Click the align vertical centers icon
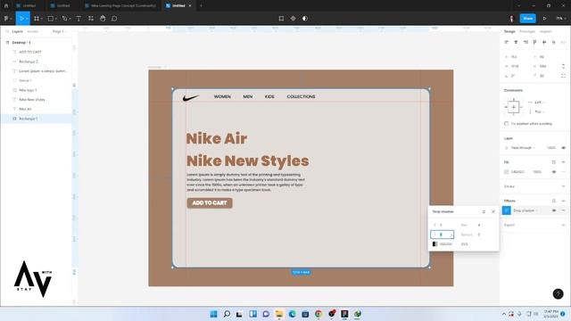Viewport: 571px width, 321px height. pyautogui.click(x=544, y=42)
